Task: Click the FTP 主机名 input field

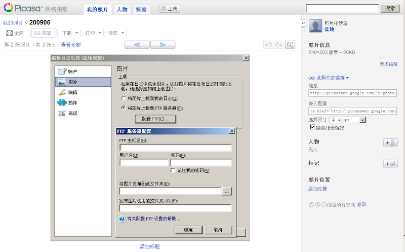Action: (x=176, y=148)
